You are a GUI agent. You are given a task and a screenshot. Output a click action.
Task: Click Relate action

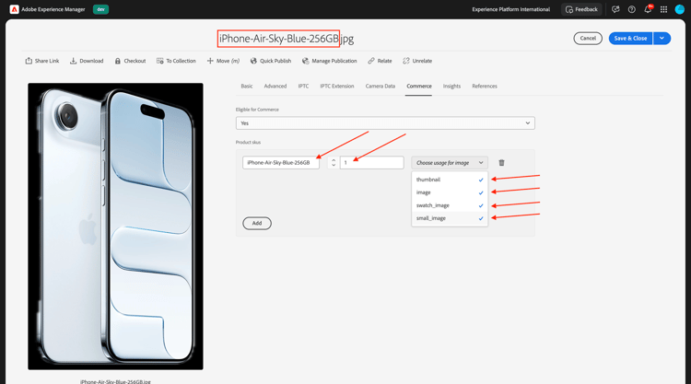click(380, 61)
